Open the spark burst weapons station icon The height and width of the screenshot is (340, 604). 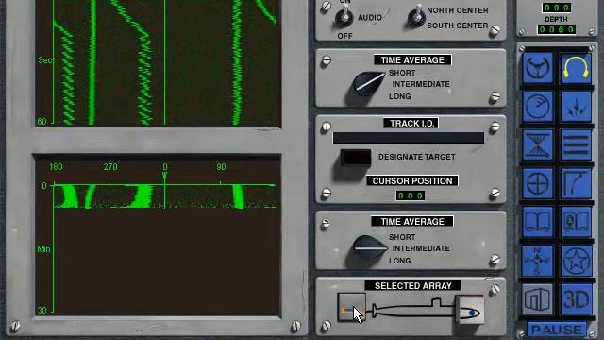576,107
